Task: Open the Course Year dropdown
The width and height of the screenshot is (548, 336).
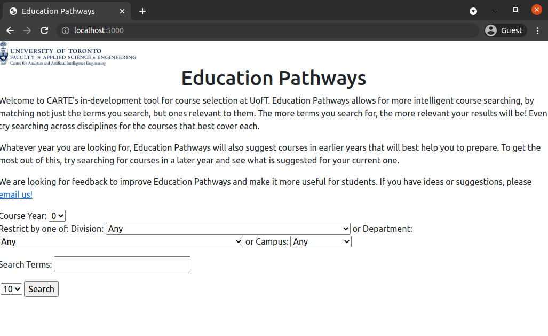Action: [57, 216]
